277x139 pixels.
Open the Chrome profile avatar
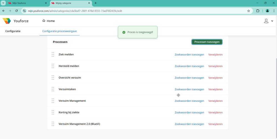(267, 11)
